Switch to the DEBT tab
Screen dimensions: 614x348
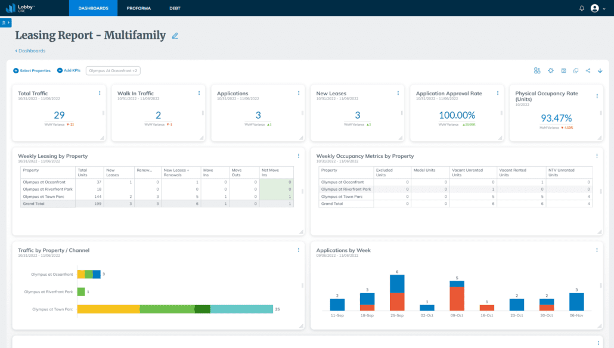173,8
